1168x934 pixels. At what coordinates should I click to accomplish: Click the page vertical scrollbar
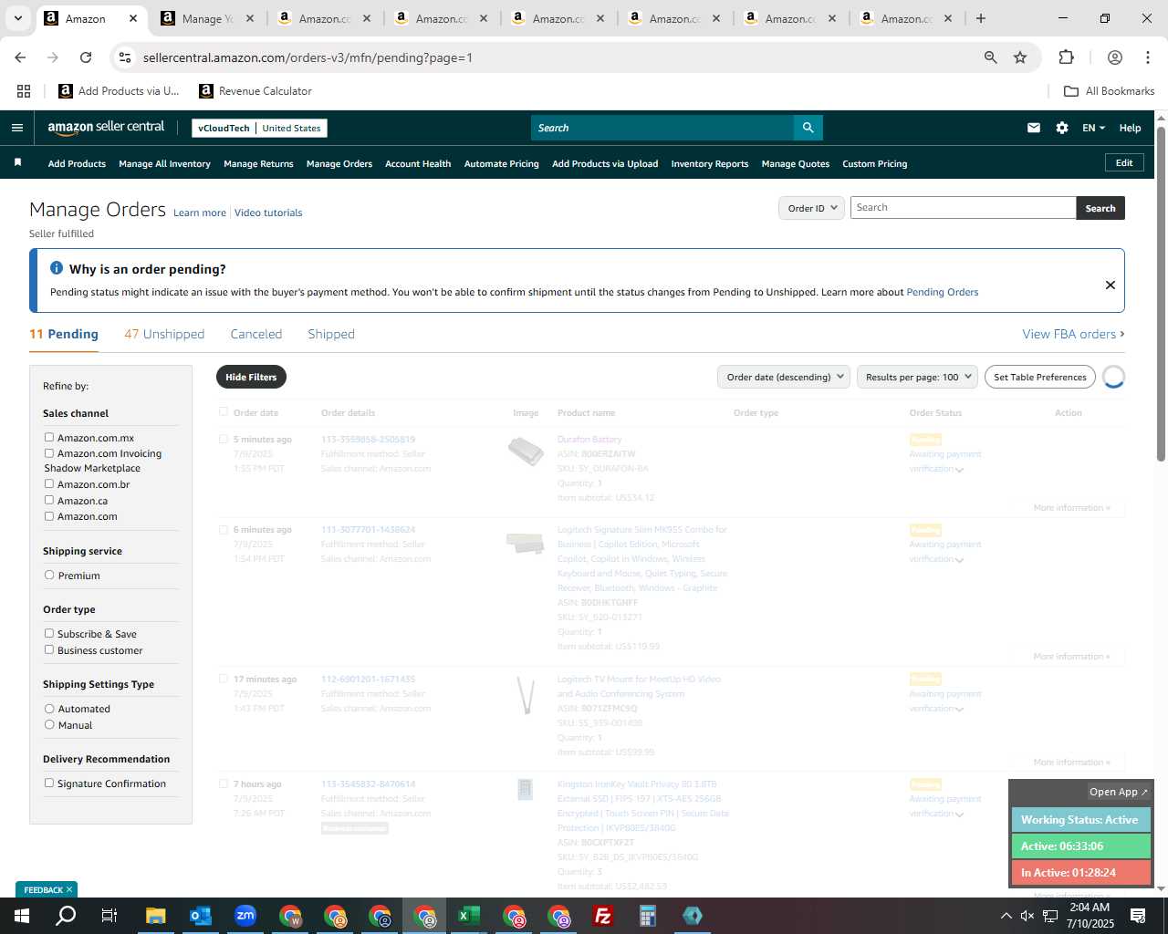tap(1162, 292)
